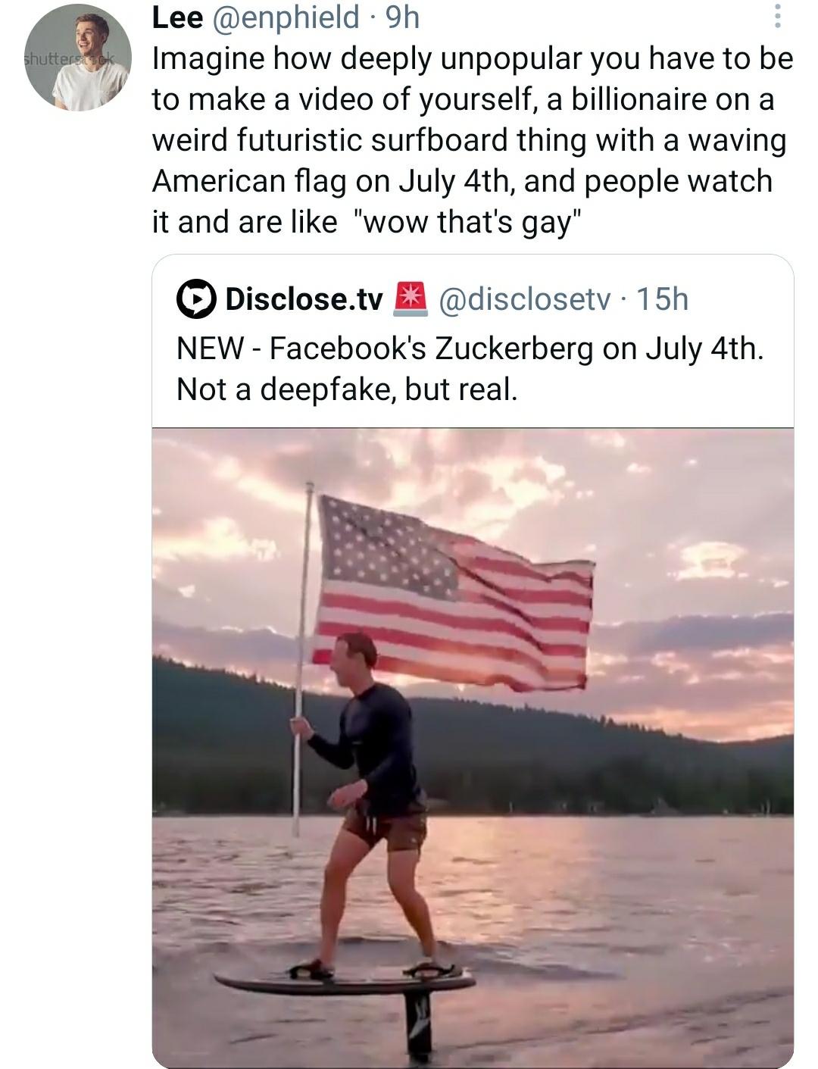Click the "weird futuristic surfboard thing" text line

(x=469, y=140)
